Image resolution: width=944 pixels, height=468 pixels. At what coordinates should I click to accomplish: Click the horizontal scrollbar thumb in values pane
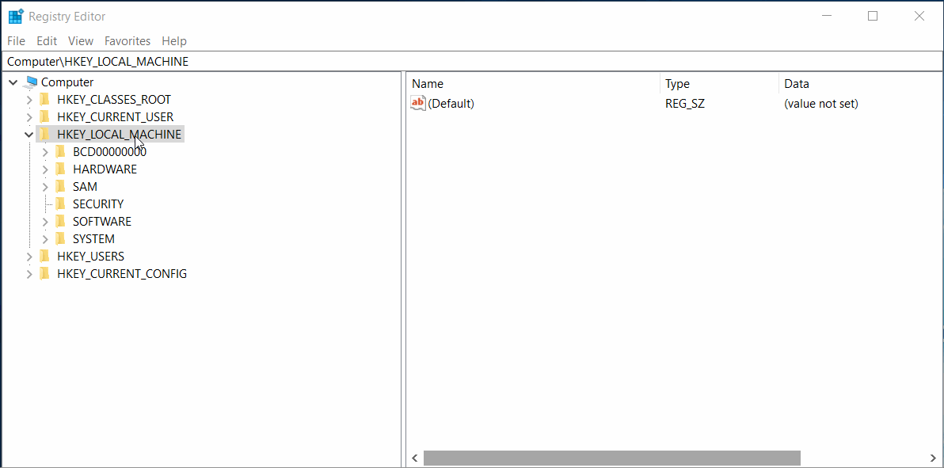coord(611,458)
